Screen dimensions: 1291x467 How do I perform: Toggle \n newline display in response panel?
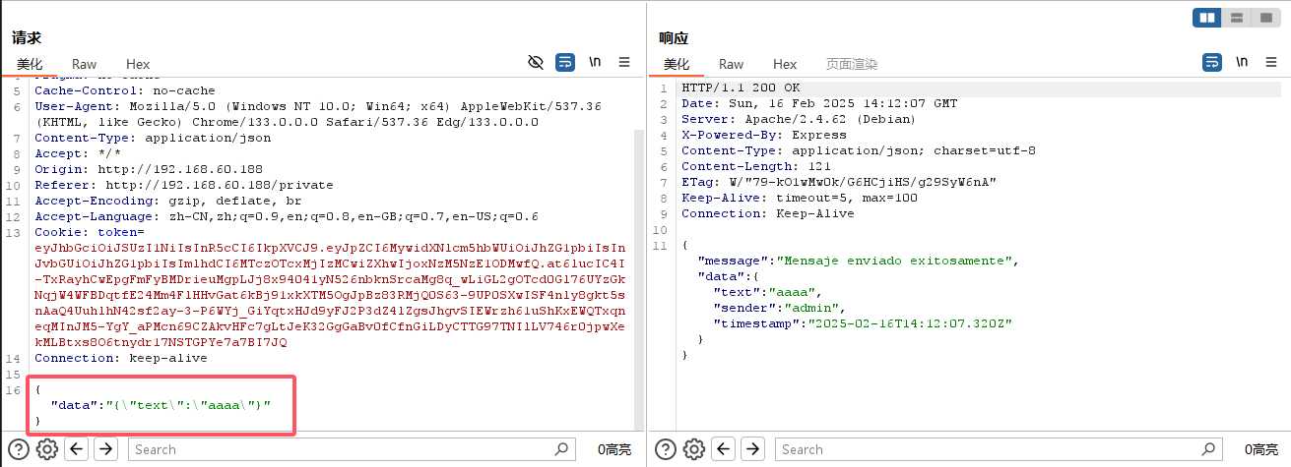click(1242, 62)
